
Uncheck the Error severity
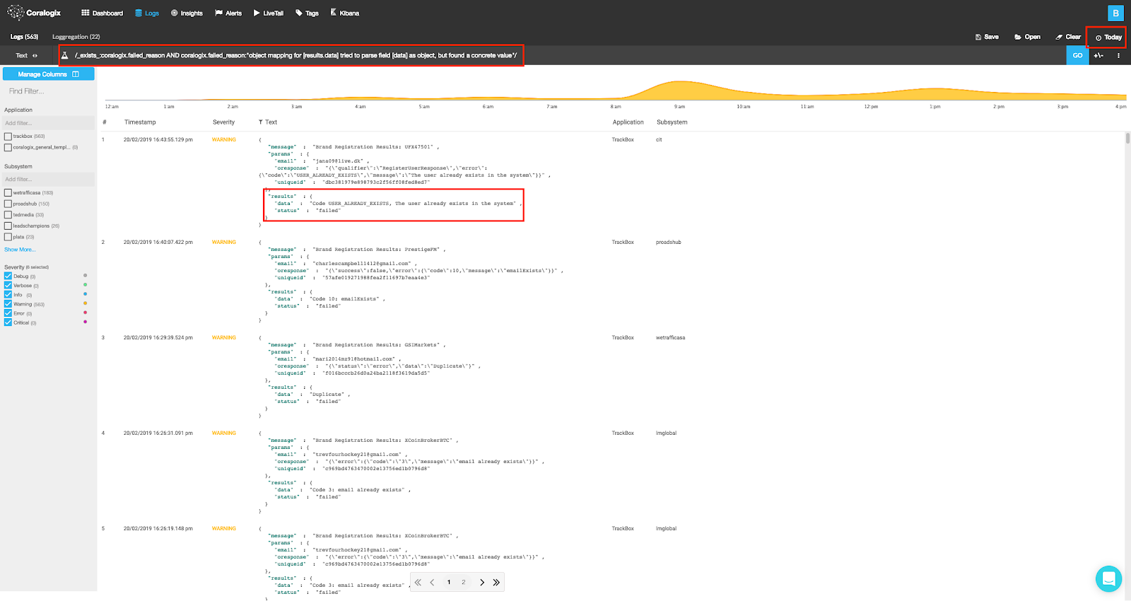pos(8,313)
